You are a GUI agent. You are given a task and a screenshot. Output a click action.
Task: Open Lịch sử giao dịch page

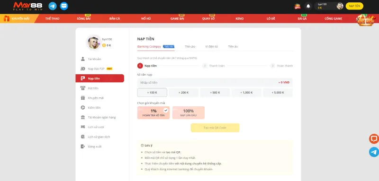(x=99, y=137)
